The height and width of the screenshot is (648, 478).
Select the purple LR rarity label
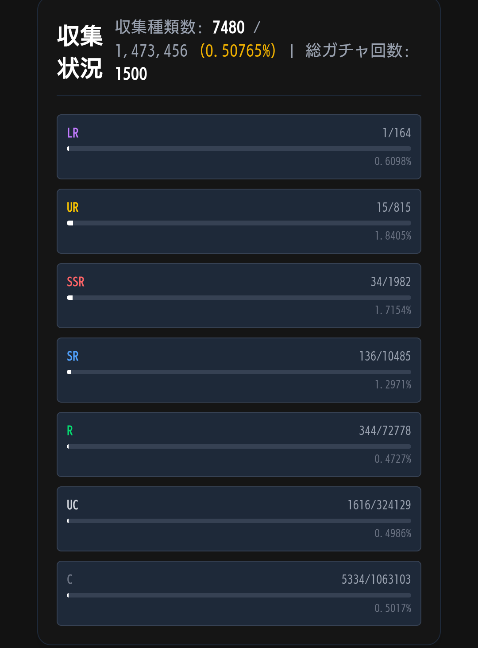73,133
